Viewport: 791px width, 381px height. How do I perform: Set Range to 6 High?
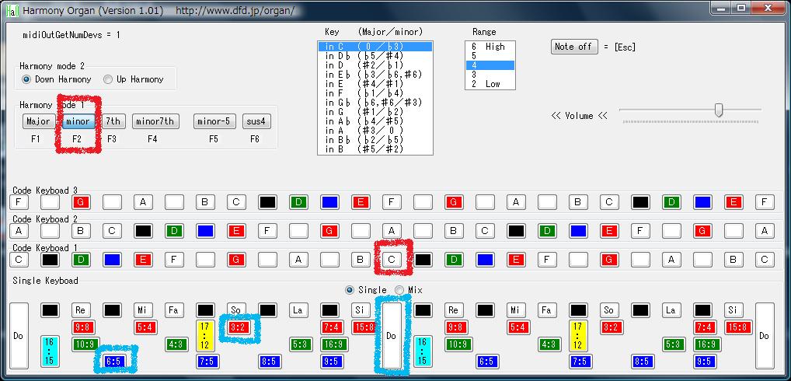(x=490, y=47)
